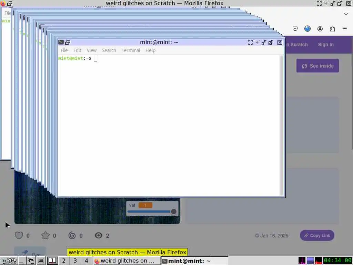Click the rightmost monitor graph beside the clock

pyautogui.click(x=318, y=261)
